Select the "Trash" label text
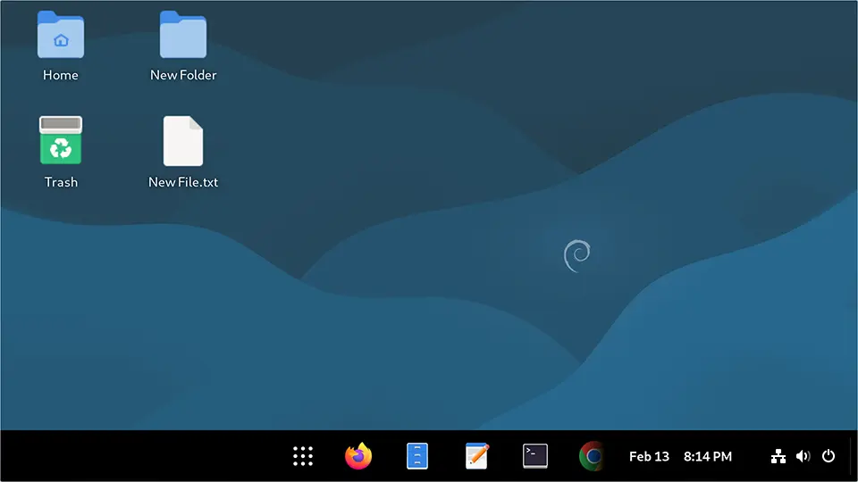The height and width of the screenshot is (482, 858). click(61, 182)
